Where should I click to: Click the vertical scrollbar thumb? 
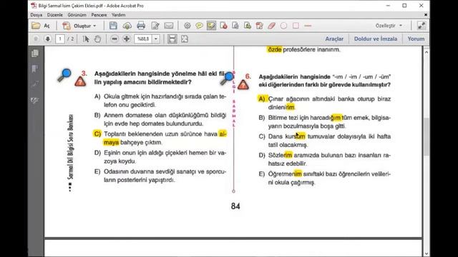point(427,137)
